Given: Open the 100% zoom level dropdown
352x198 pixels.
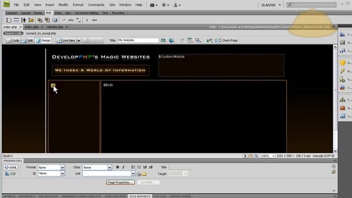Looking at the screenshot, I should (x=268, y=156).
